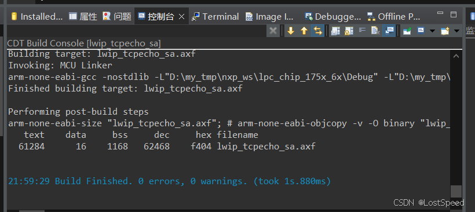Click the arm-none-eabi-size command line
The image size is (475, 212).
pyautogui.click(x=229, y=123)
